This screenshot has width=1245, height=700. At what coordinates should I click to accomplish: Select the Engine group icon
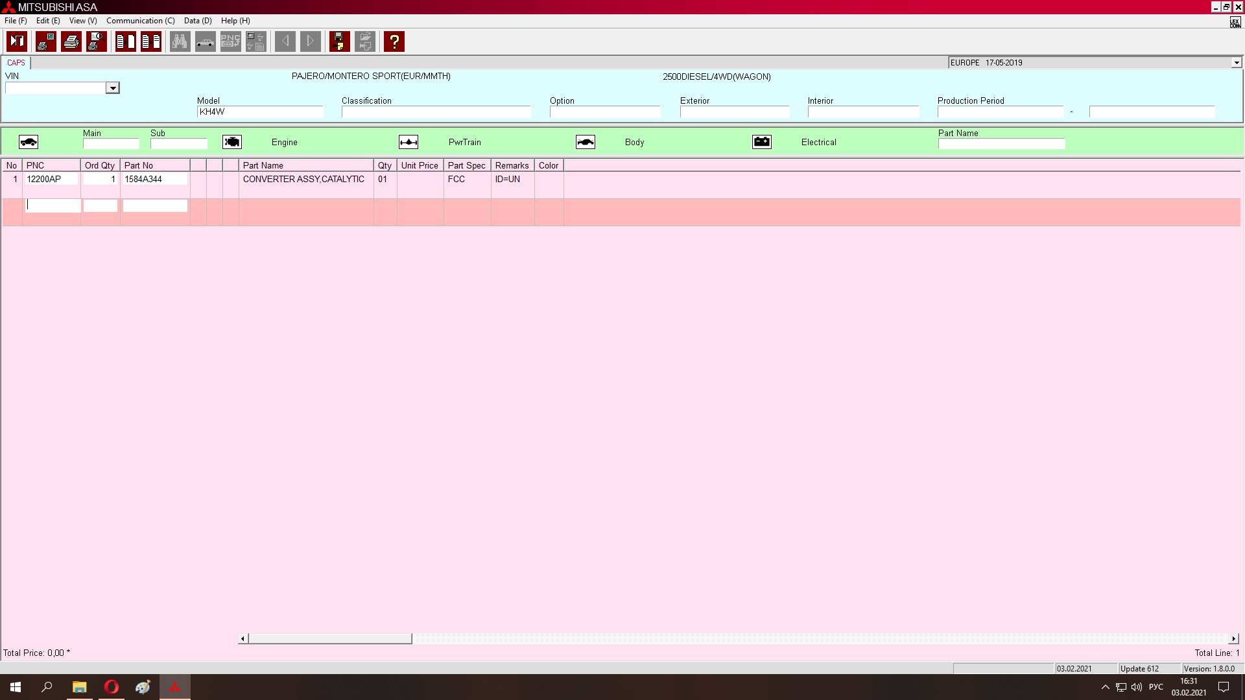tap(232, 142)
